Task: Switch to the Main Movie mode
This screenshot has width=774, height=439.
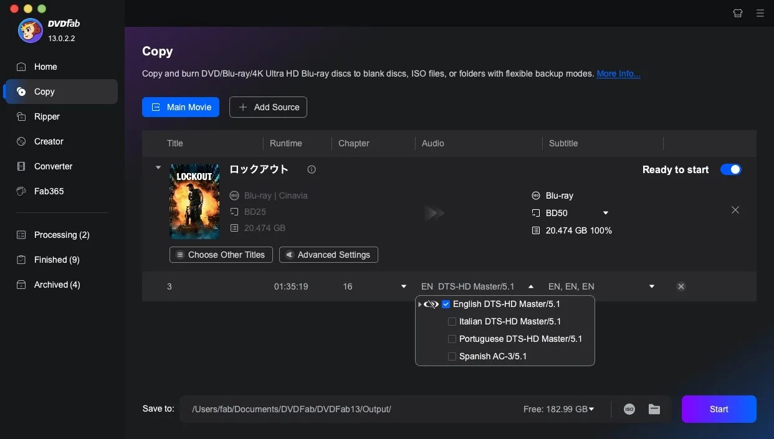Action: point(181,107)
